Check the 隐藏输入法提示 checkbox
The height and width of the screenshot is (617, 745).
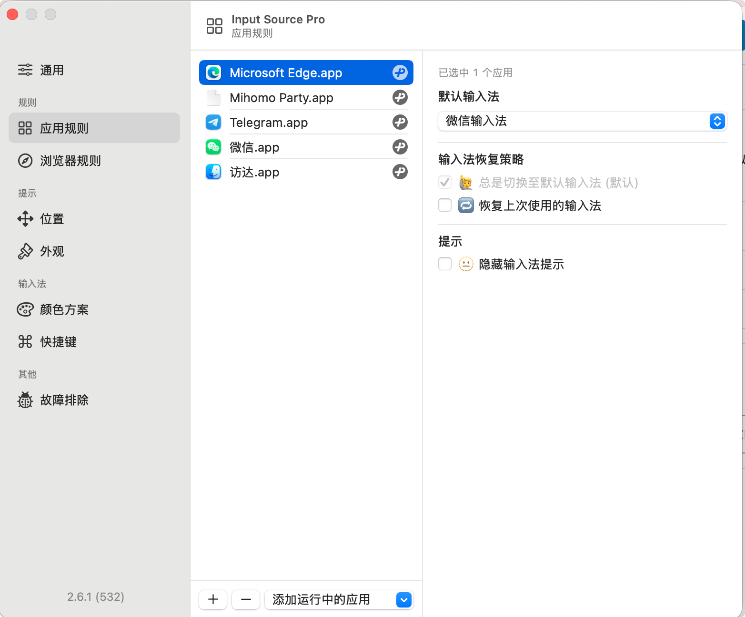coord(445,264)
